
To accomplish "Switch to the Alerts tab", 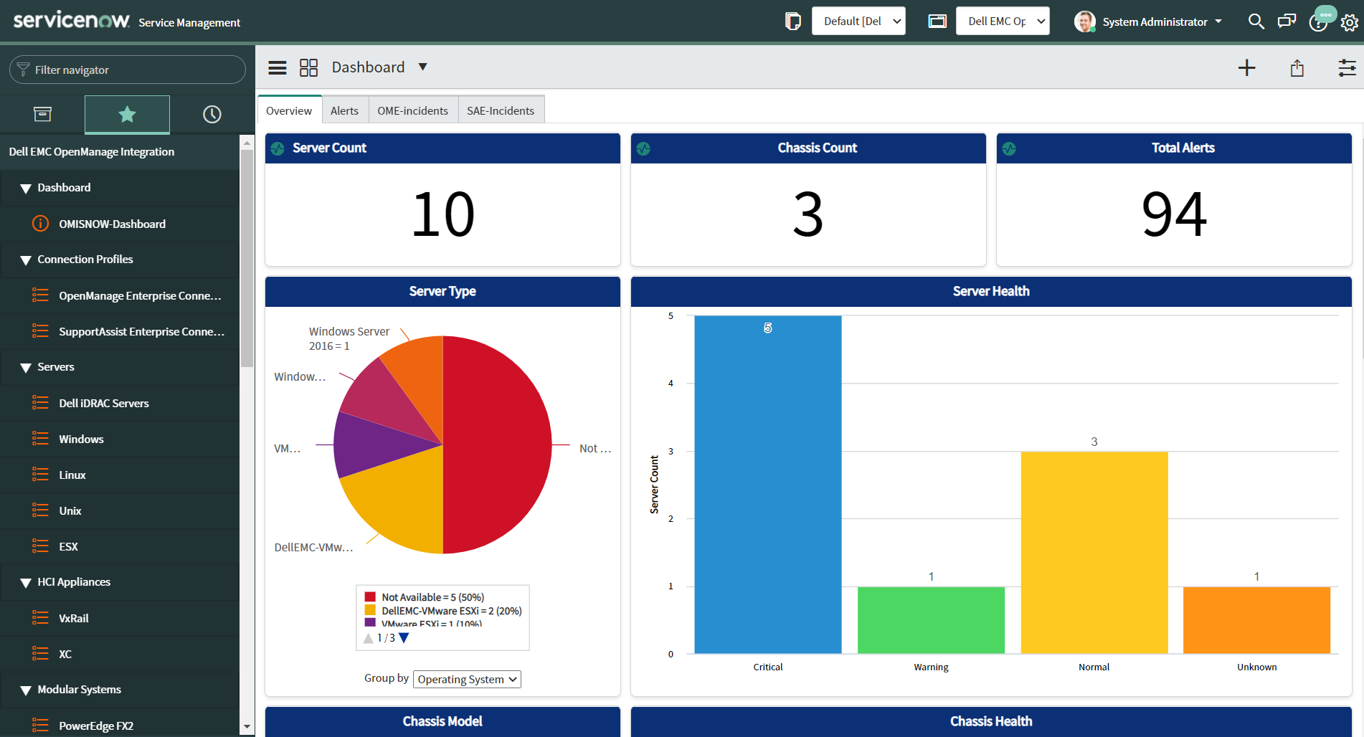I will 344,110.
